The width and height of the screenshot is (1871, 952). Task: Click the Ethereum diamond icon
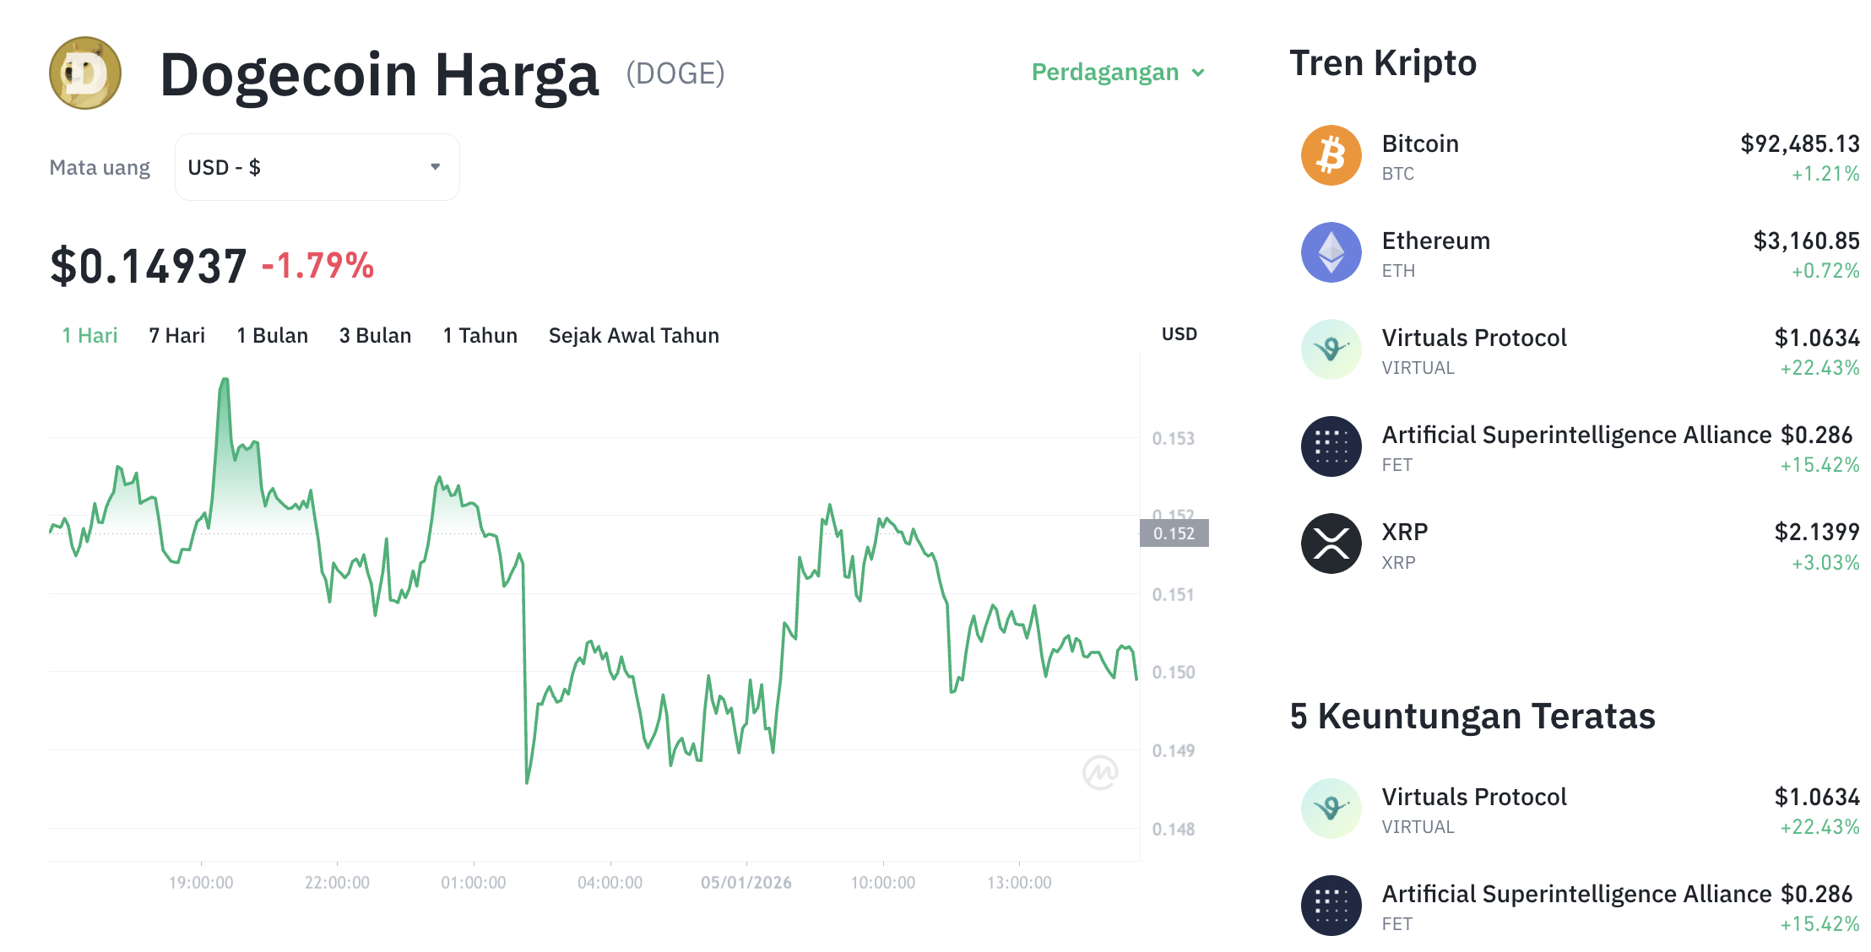click(x=1331, y=252)
